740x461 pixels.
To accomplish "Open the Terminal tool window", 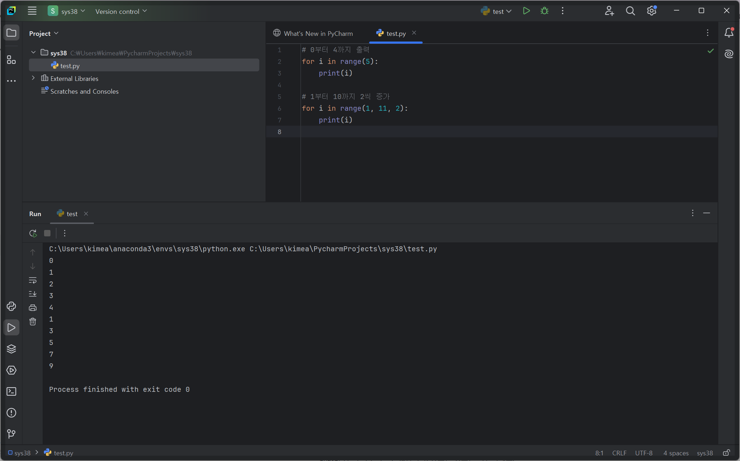I will 11,391.
